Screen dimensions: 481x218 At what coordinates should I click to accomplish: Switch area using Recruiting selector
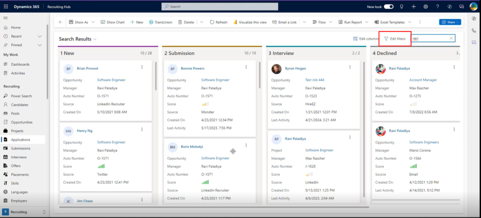[24, 212]
